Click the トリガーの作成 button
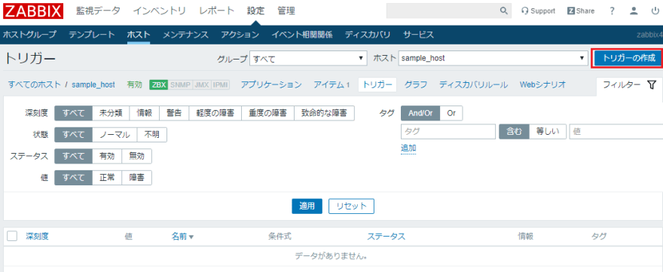The height and width of the screenshot is (272, 663). (x=628, y=58)
